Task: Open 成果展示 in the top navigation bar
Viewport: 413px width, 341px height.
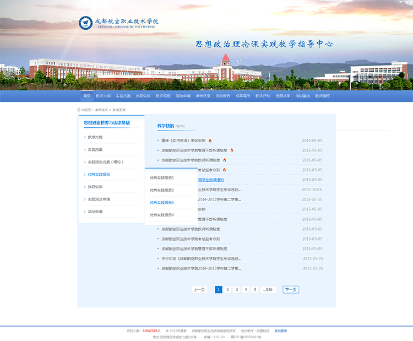Action: (243, 96)
